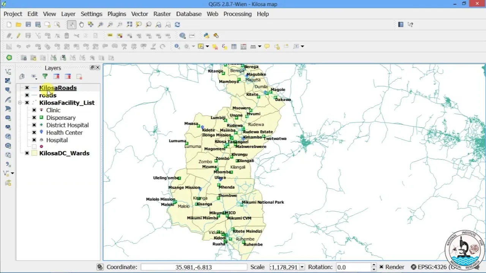Click the Zoom to Selection icon
Viewport: 486px width, 273px height.
point(139,25)
